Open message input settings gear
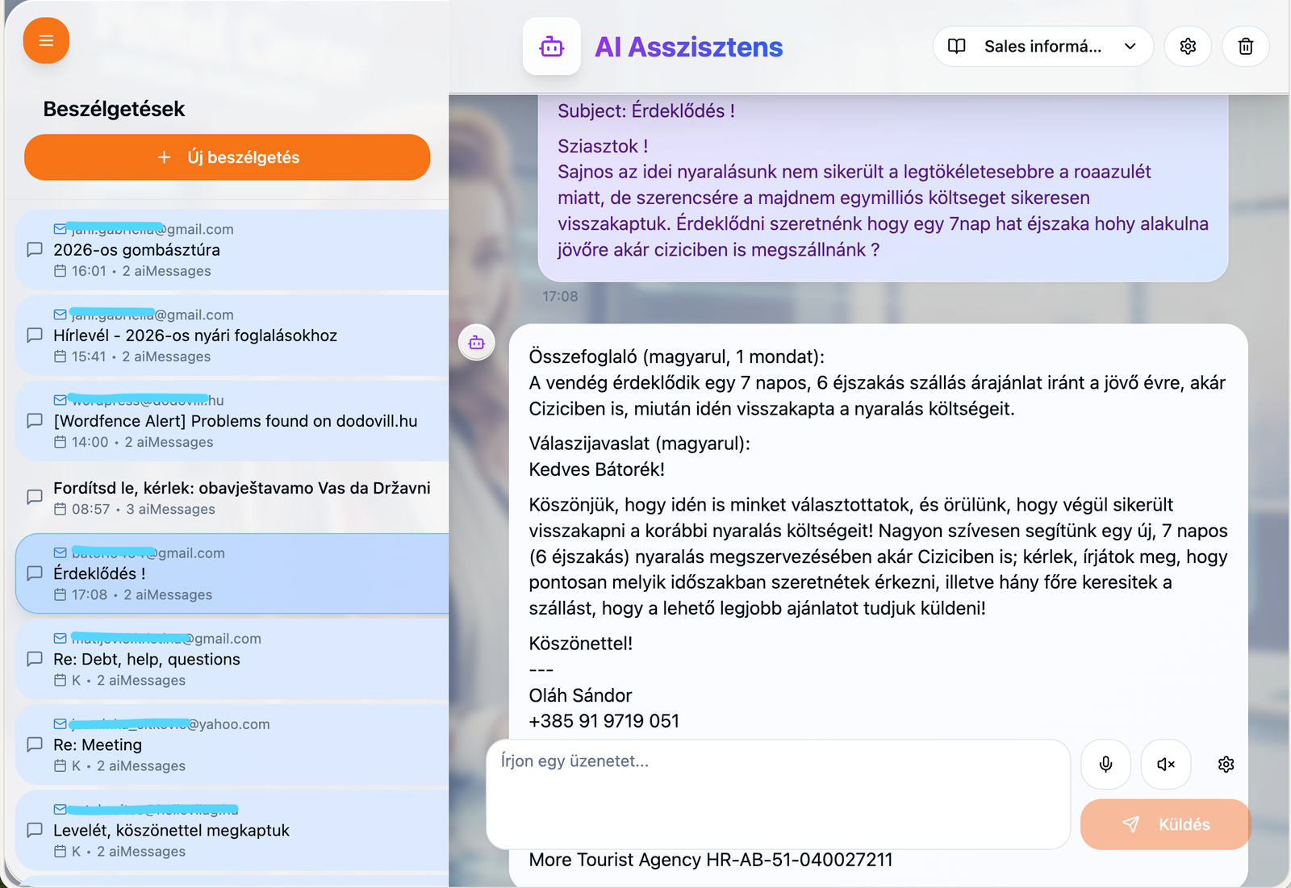This screenshot has width=1291, height=888. coord(1226,764)
